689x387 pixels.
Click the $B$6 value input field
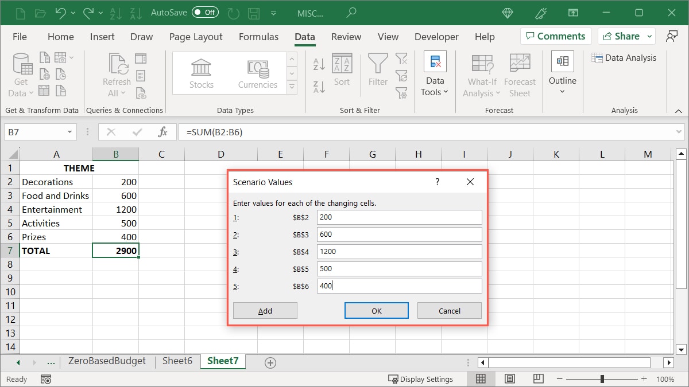tap(399, 286)
